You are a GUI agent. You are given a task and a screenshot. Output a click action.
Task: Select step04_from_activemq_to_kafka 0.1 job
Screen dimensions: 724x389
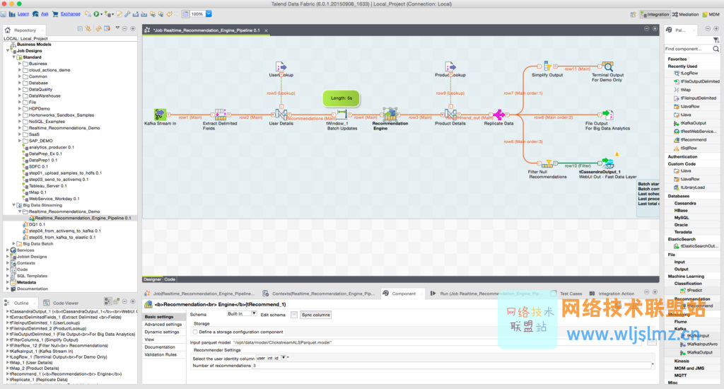(x=62, y=231)
